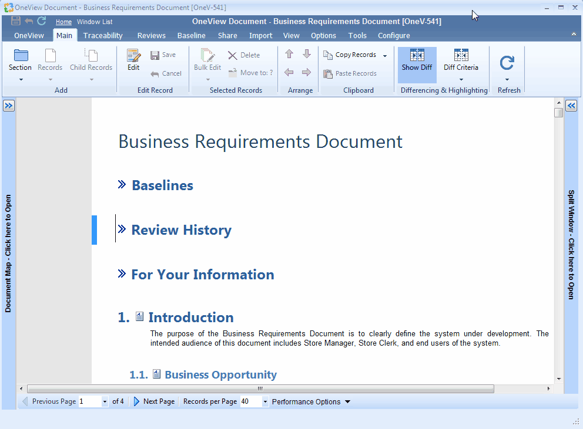Screen dimensions: 583x429
Task: Go to the next page arrow
Action: coord(136,401)
